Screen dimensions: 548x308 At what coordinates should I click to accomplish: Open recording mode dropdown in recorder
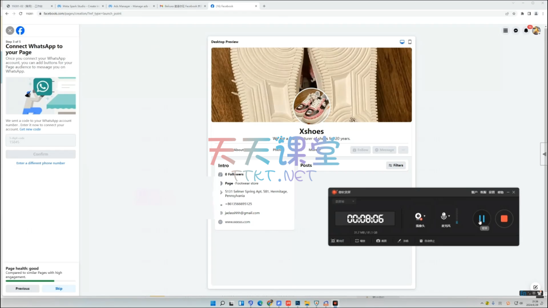pos(345,202)
